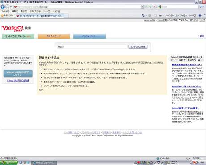
Task: Open a new blank browser tab
Action: click(x=66, y=16)
